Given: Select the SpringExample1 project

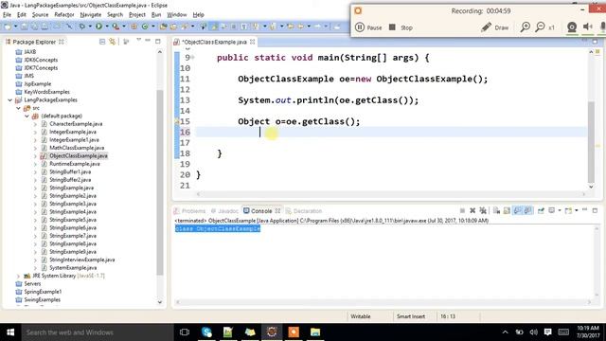Looking at the screenshot, I should pyautogui.click(x=43, y=292).
